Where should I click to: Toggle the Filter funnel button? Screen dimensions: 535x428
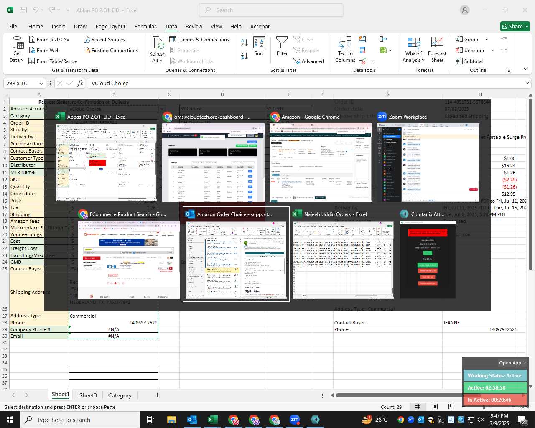click(x=282, y=46)
